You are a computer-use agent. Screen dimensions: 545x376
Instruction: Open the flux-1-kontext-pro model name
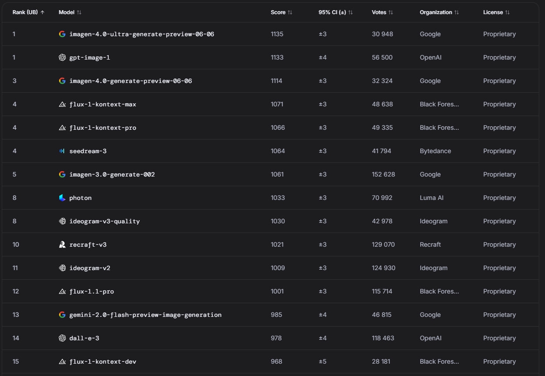click(x=103, y=128)
